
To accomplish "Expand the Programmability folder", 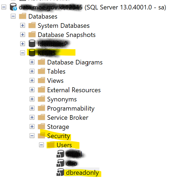I will click(32, 108).
